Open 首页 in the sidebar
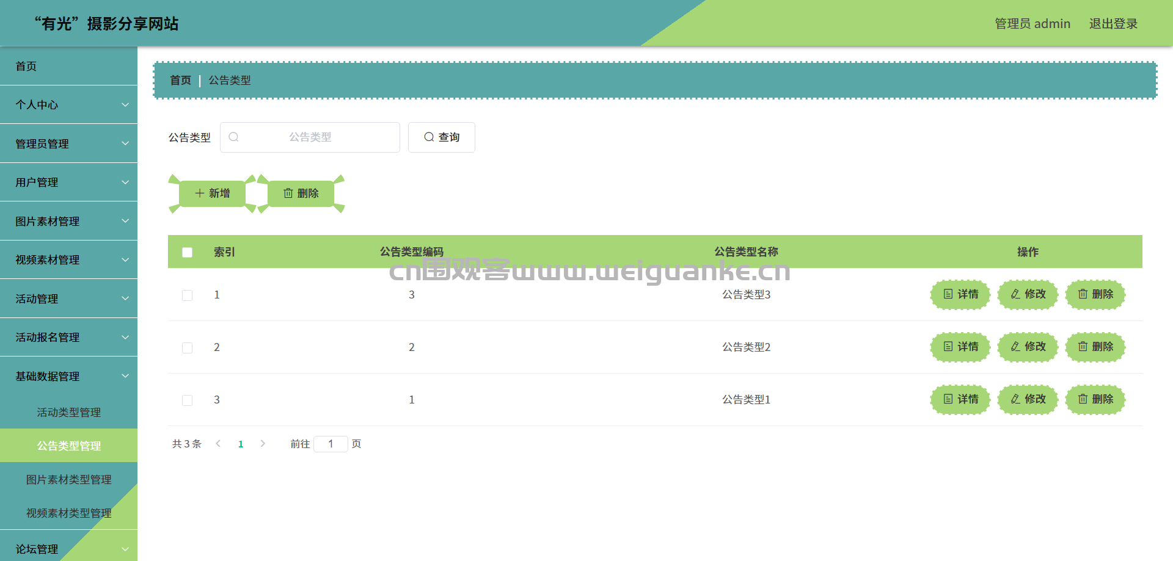This screenshot has width=1173, height=561. point(68,66)
